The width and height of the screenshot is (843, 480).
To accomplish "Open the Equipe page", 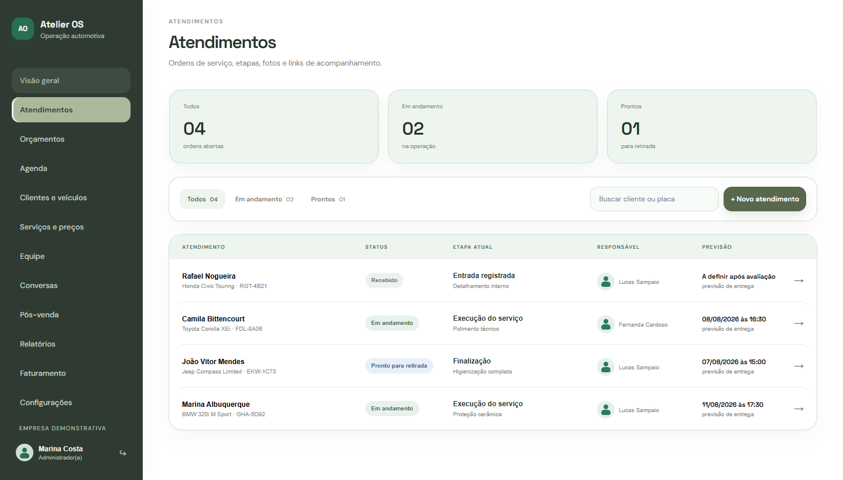I will (71, 256).
